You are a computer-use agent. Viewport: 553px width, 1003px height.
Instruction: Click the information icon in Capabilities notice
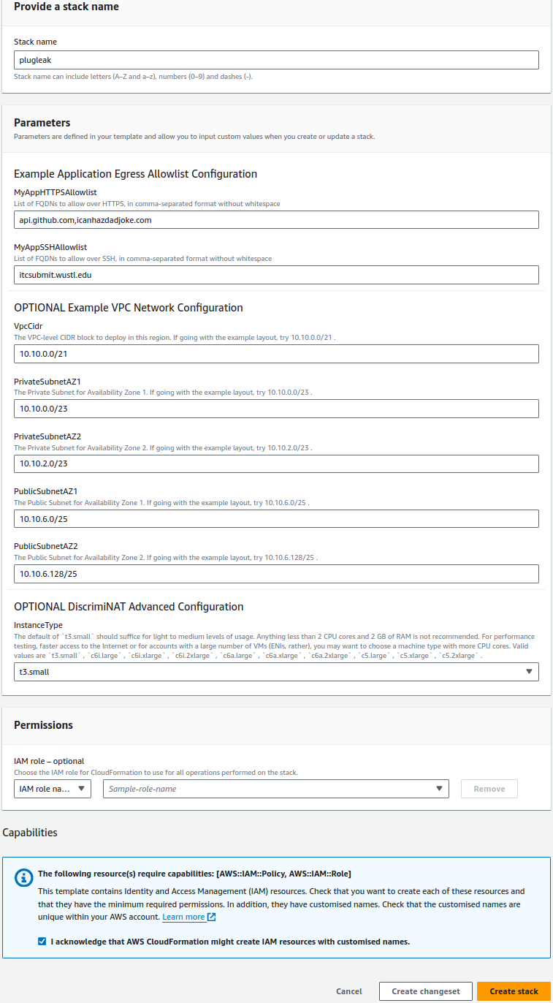pos(23,878)
